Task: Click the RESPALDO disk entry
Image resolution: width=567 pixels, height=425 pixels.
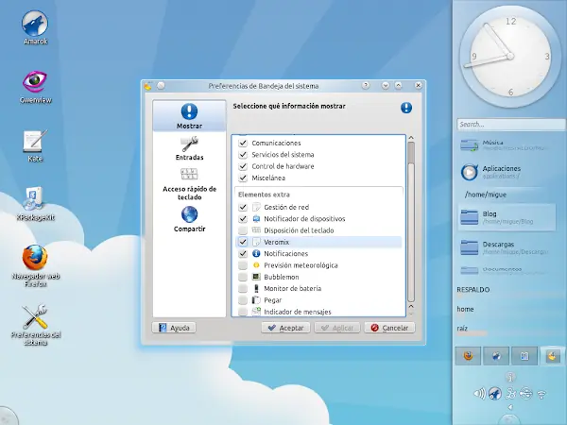Action: point(473,292)
